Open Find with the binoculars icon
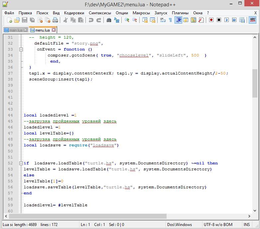The image size is (260, 229). click(109, 20)
